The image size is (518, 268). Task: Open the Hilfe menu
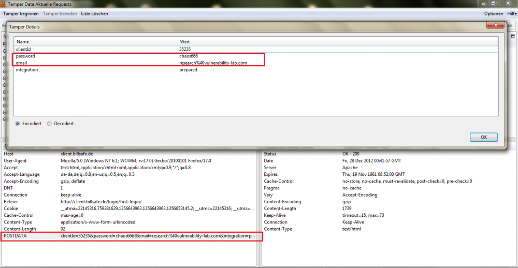512,13
